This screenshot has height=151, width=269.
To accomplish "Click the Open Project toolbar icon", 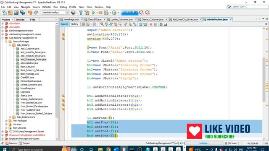I will [x=16, y=13].
